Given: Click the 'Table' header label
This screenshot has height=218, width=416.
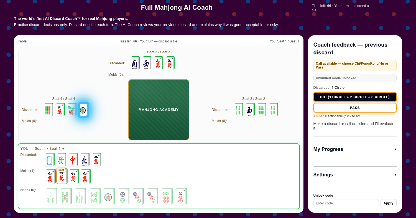Looking at the screenshot, I should (x=22, y=41).
